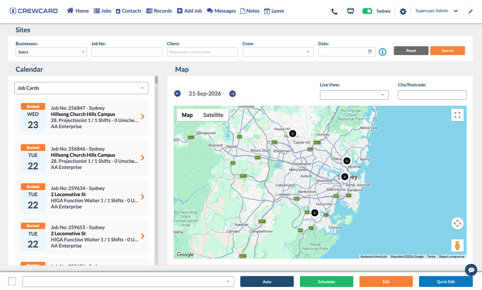Open the Jobs menu
Screen dimensions: 482x290
pos(102,11)
